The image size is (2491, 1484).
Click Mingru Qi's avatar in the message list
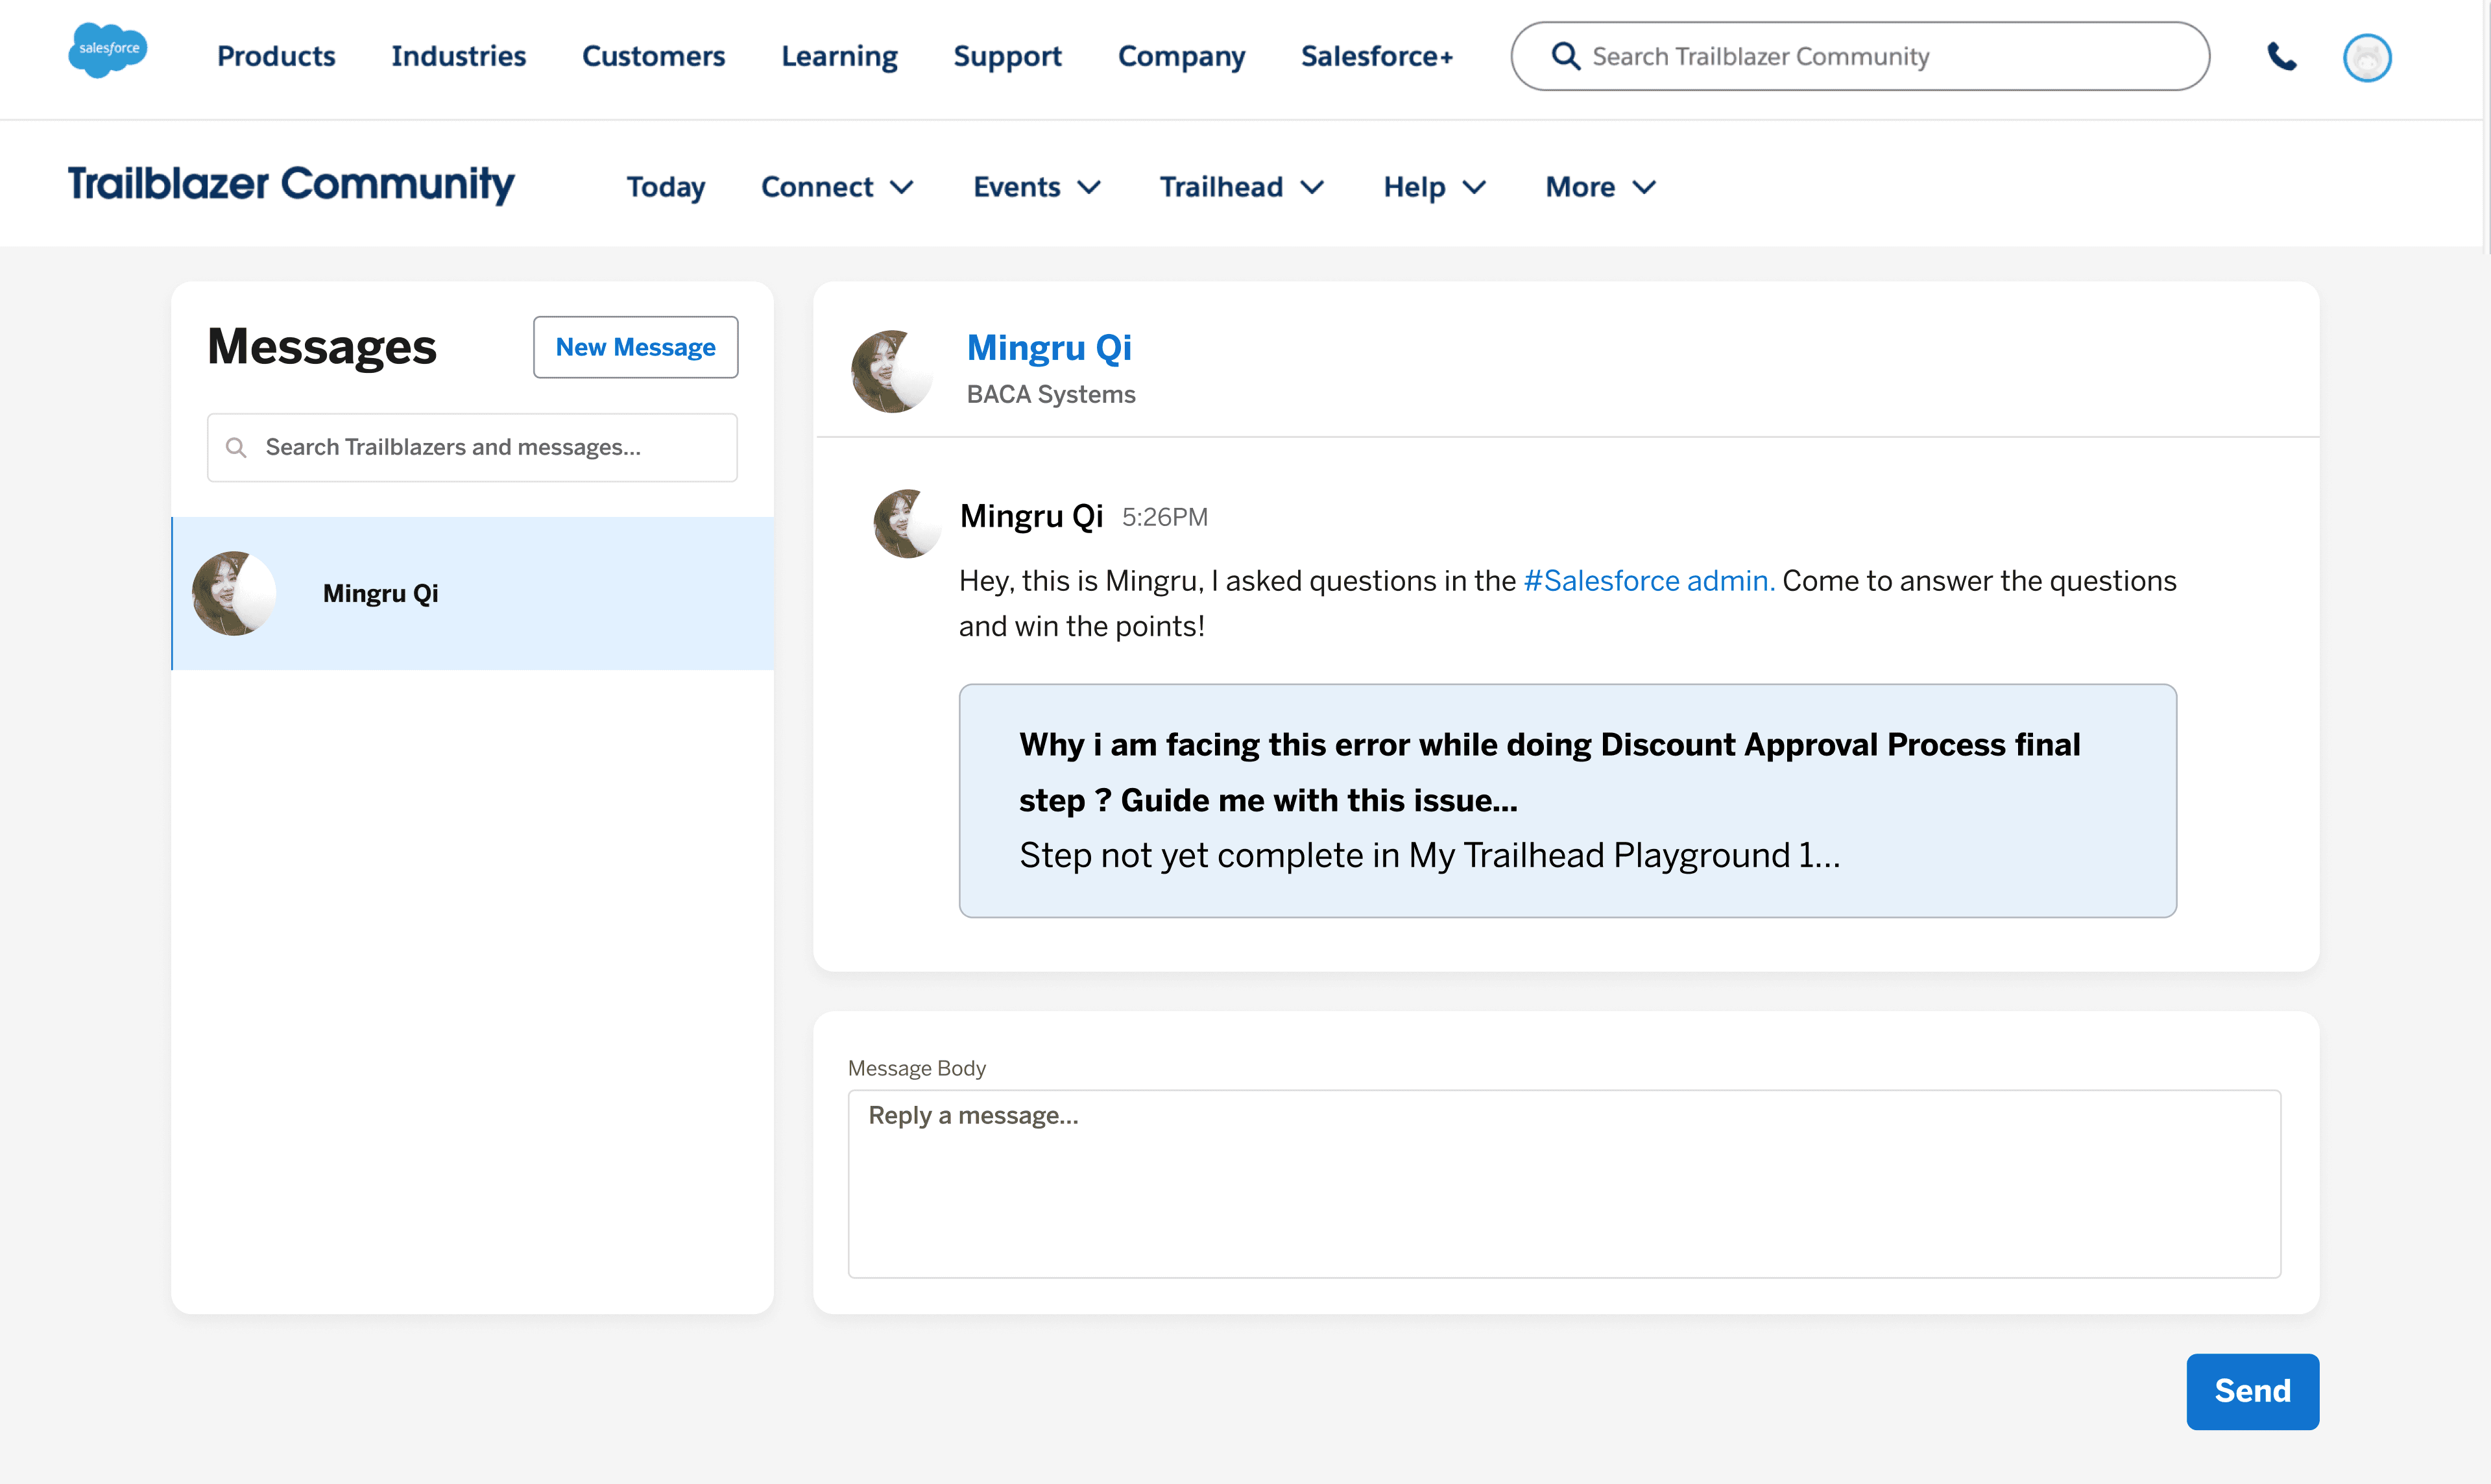tap(233, 593)
